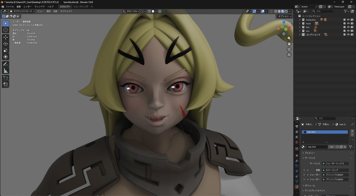
Task: Open the outliner filter dropdown
Action: pos(347,11)
